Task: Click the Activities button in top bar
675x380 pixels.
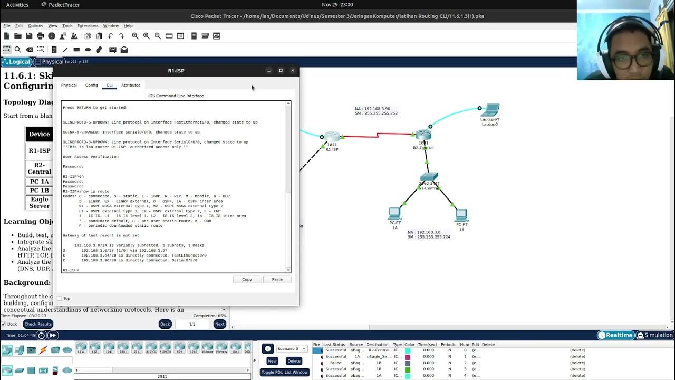Action: coord(17,5)
